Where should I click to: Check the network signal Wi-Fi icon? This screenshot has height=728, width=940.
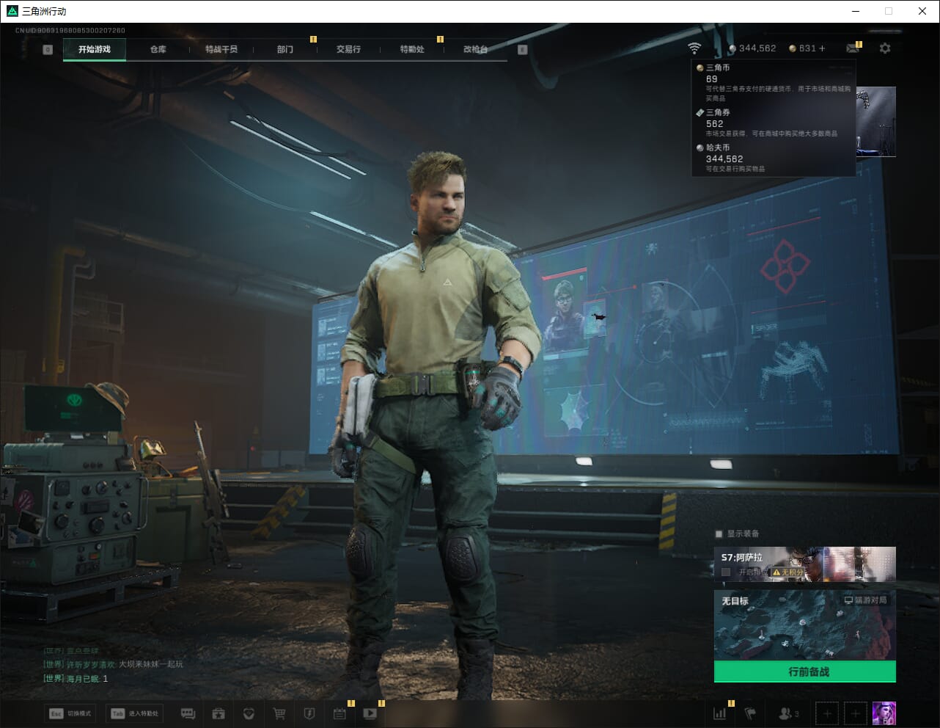click(694, 48)
